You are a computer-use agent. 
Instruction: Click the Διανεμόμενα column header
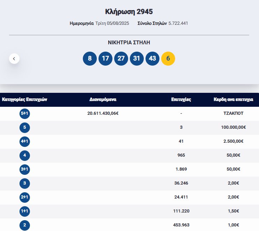(x=103, y=99)
